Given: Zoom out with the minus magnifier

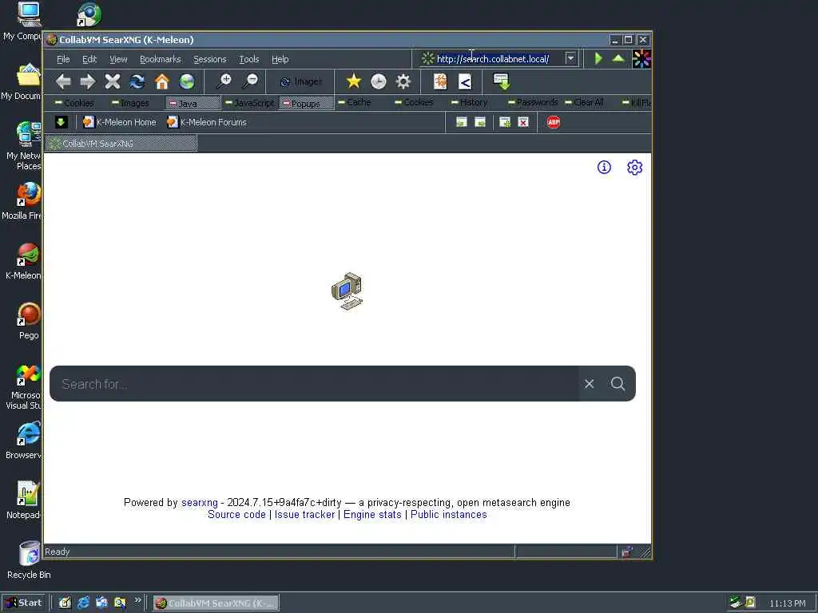Looking at the screenshot, I should (x=250, y=81).
